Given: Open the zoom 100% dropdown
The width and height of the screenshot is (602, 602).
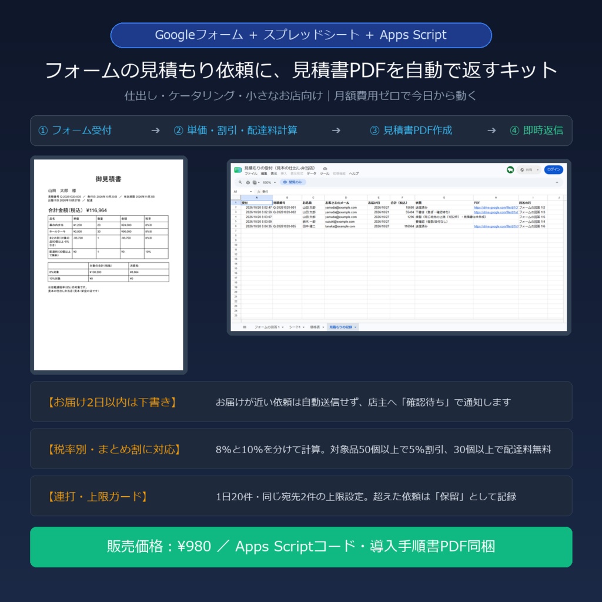Looking at the screenshot, I should pyautogui.click(x=269, y=182).
